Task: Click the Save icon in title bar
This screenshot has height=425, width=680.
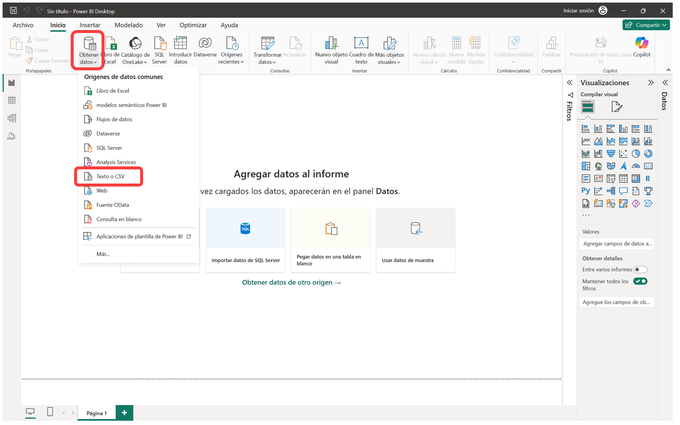Action: 13,11
